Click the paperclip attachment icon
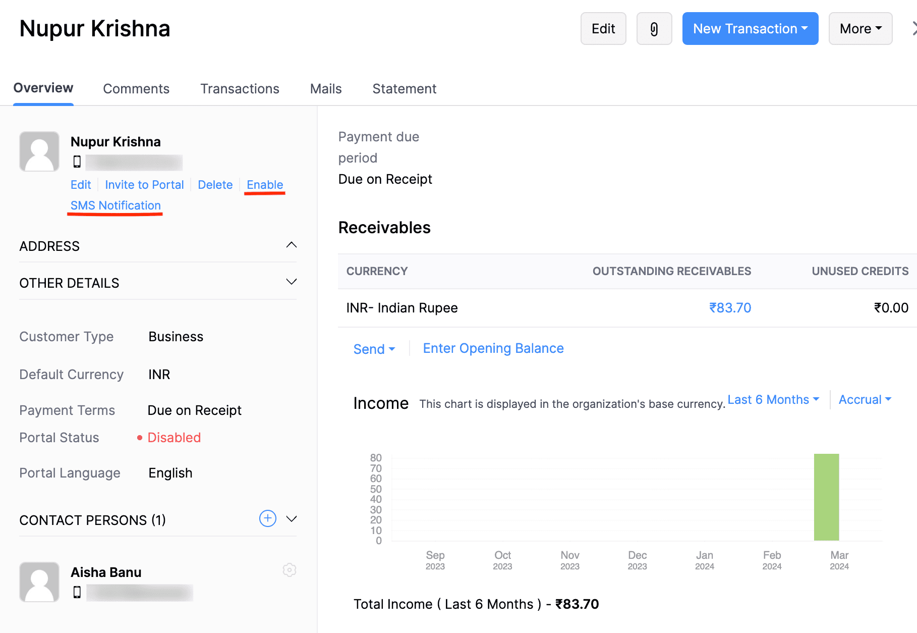The width and height of the screenshot is (917, 633). click(654, 29)
